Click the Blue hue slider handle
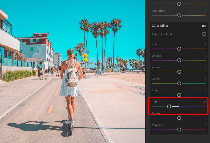This screenshot has height=143, width=210. 169,107
